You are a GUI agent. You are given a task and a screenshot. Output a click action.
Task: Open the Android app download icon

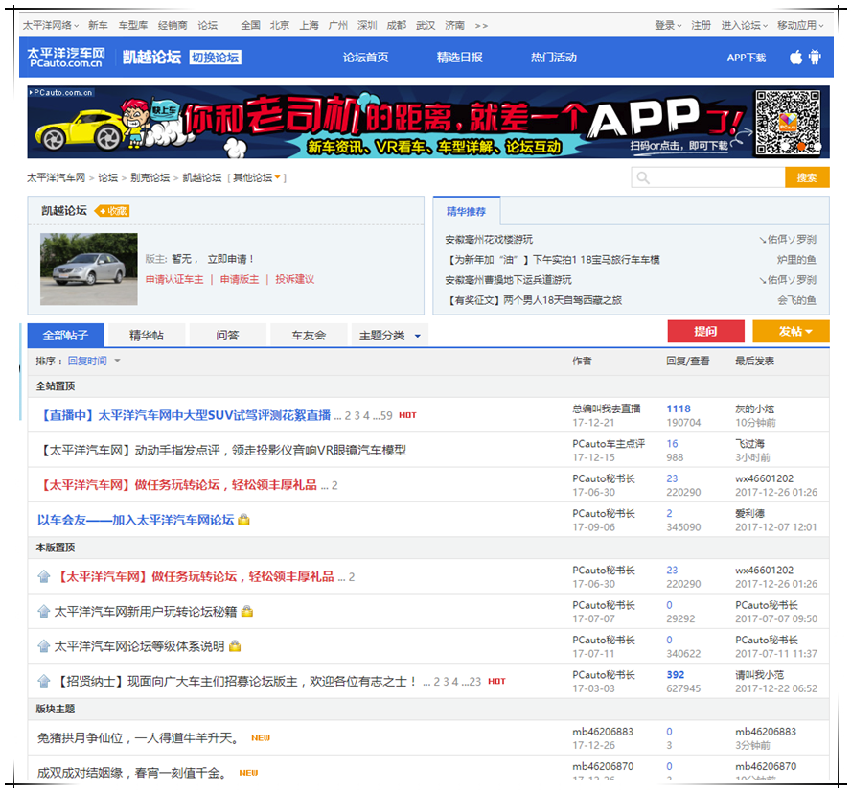tap(815, 58)
